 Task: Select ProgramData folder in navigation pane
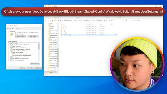pos(53,70)
